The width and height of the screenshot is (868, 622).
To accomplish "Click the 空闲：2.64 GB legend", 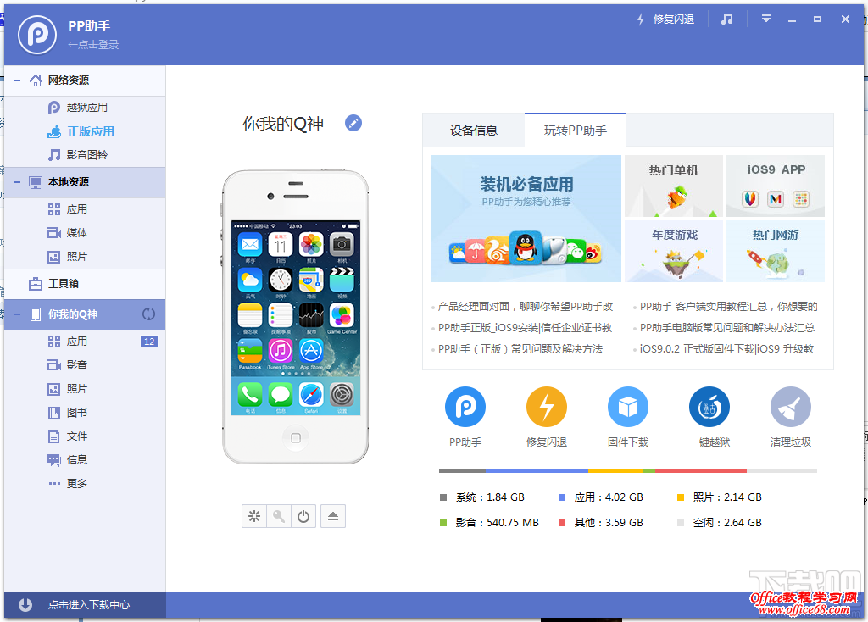I will point(720,523).
